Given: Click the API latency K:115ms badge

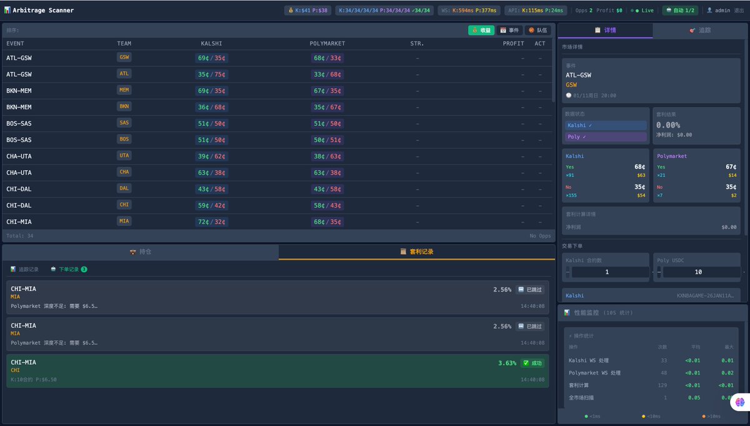Looking at the screenshot, I should 536,10.
